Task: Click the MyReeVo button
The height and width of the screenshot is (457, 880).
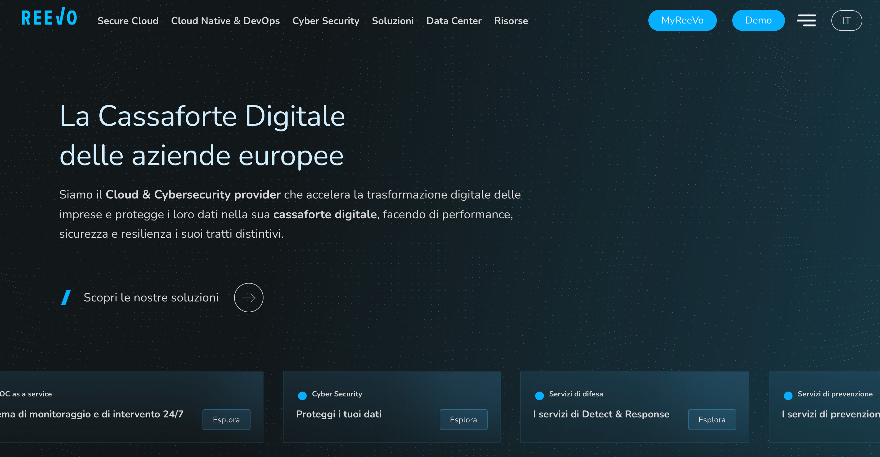Action: 682,20
